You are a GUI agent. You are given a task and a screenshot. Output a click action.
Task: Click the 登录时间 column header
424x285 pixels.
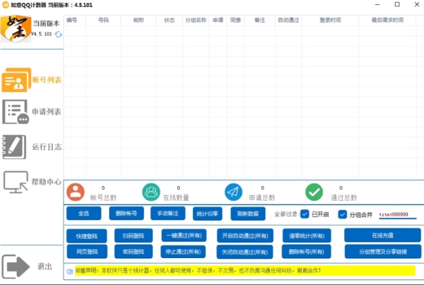pos(330,20)
